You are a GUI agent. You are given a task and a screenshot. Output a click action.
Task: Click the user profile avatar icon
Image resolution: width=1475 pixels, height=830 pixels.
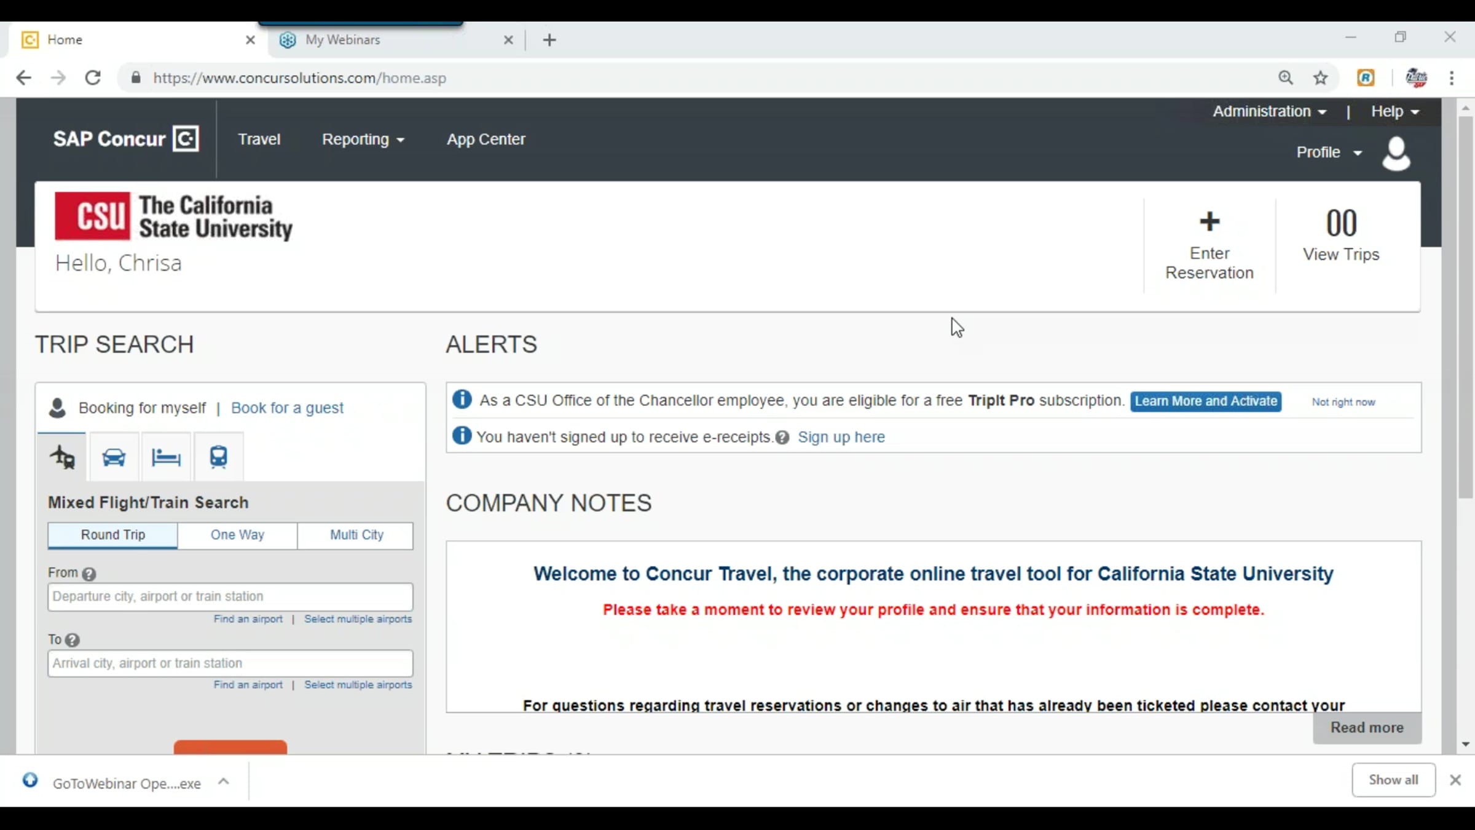(x=1396, y=153)
